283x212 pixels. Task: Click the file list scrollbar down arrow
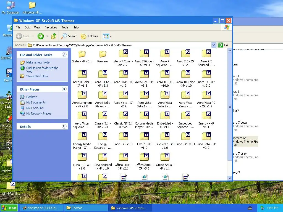(230, 178)
